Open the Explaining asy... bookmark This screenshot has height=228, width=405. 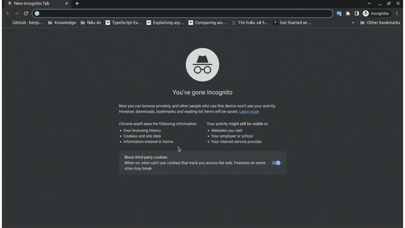[x=165, y=23]
